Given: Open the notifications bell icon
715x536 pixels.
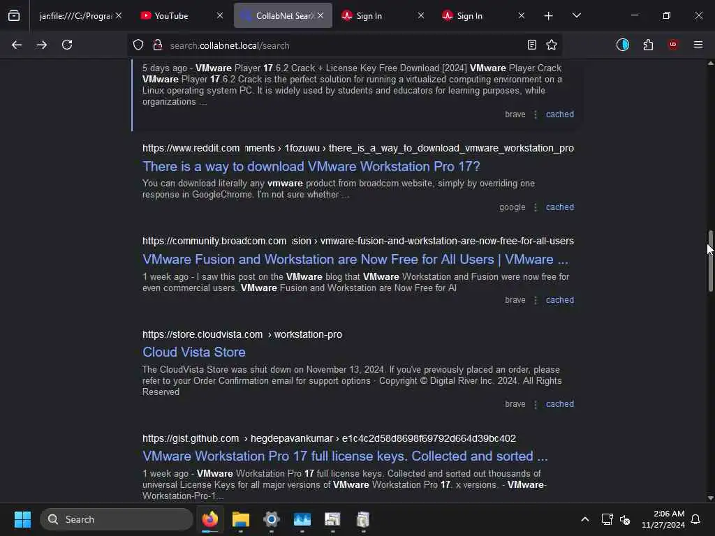Looking at the screenshot, I should pos(695,519).
